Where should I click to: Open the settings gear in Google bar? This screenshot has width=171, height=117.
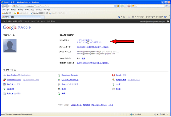click(x=168, y=22)
